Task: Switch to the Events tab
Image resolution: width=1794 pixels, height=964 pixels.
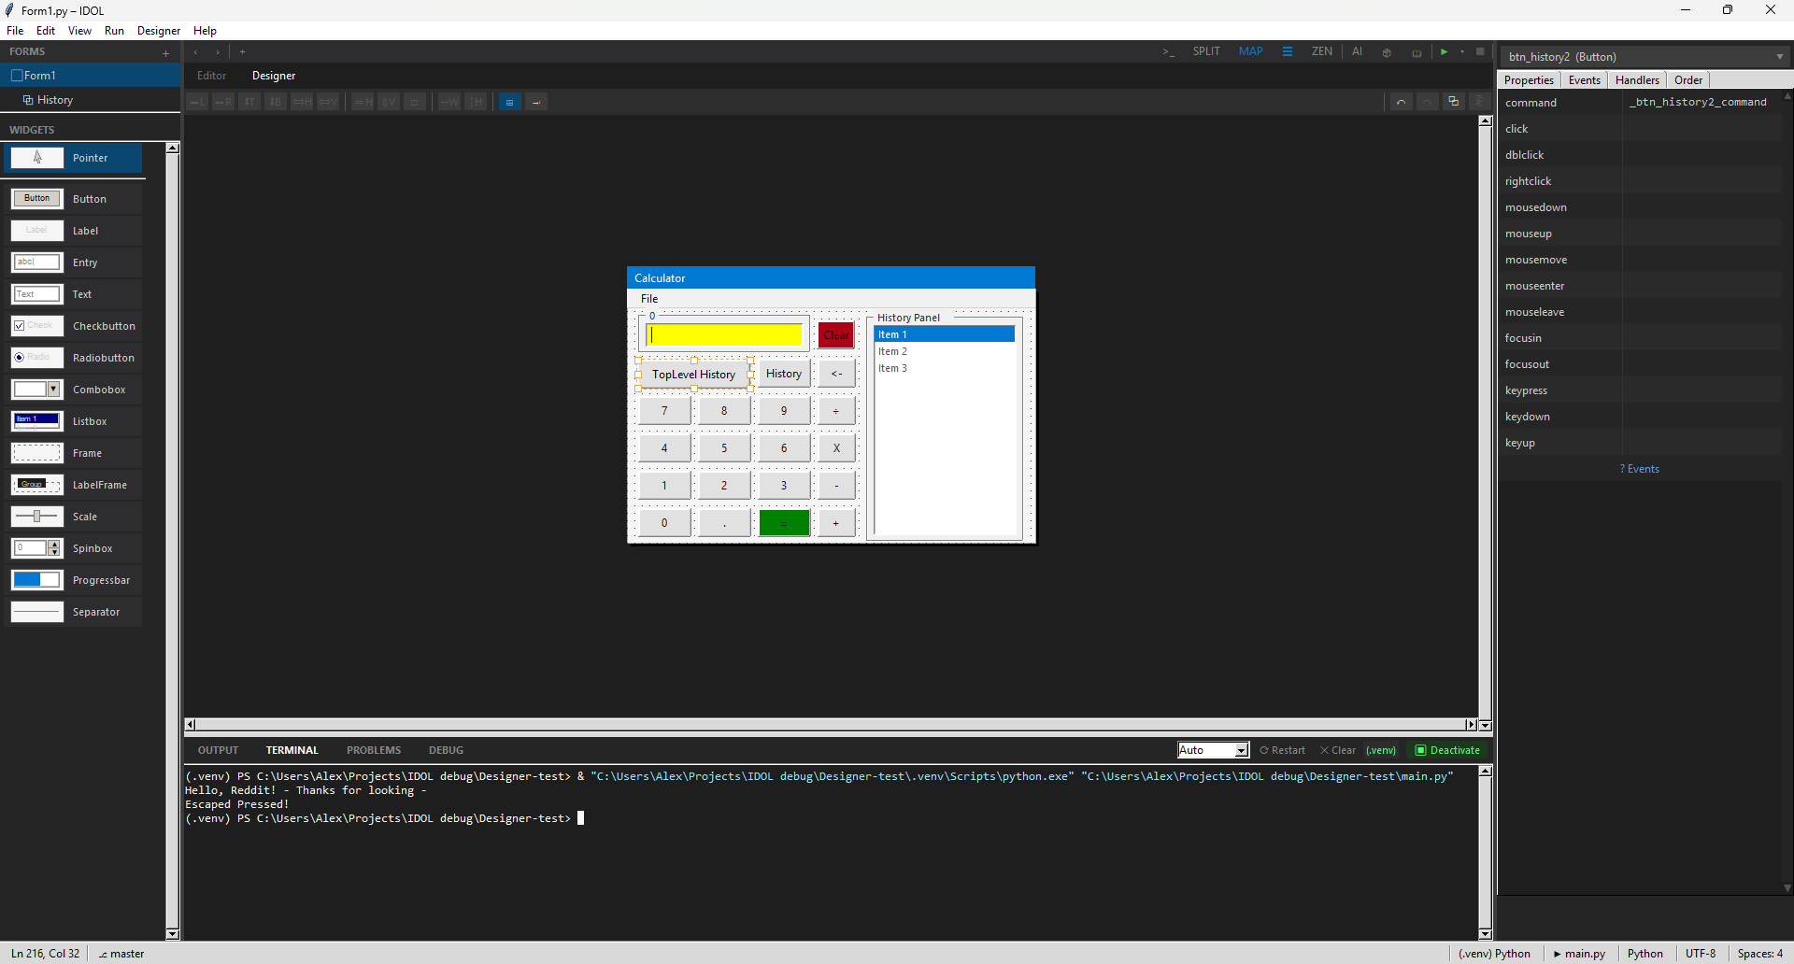Action: 1584,80
